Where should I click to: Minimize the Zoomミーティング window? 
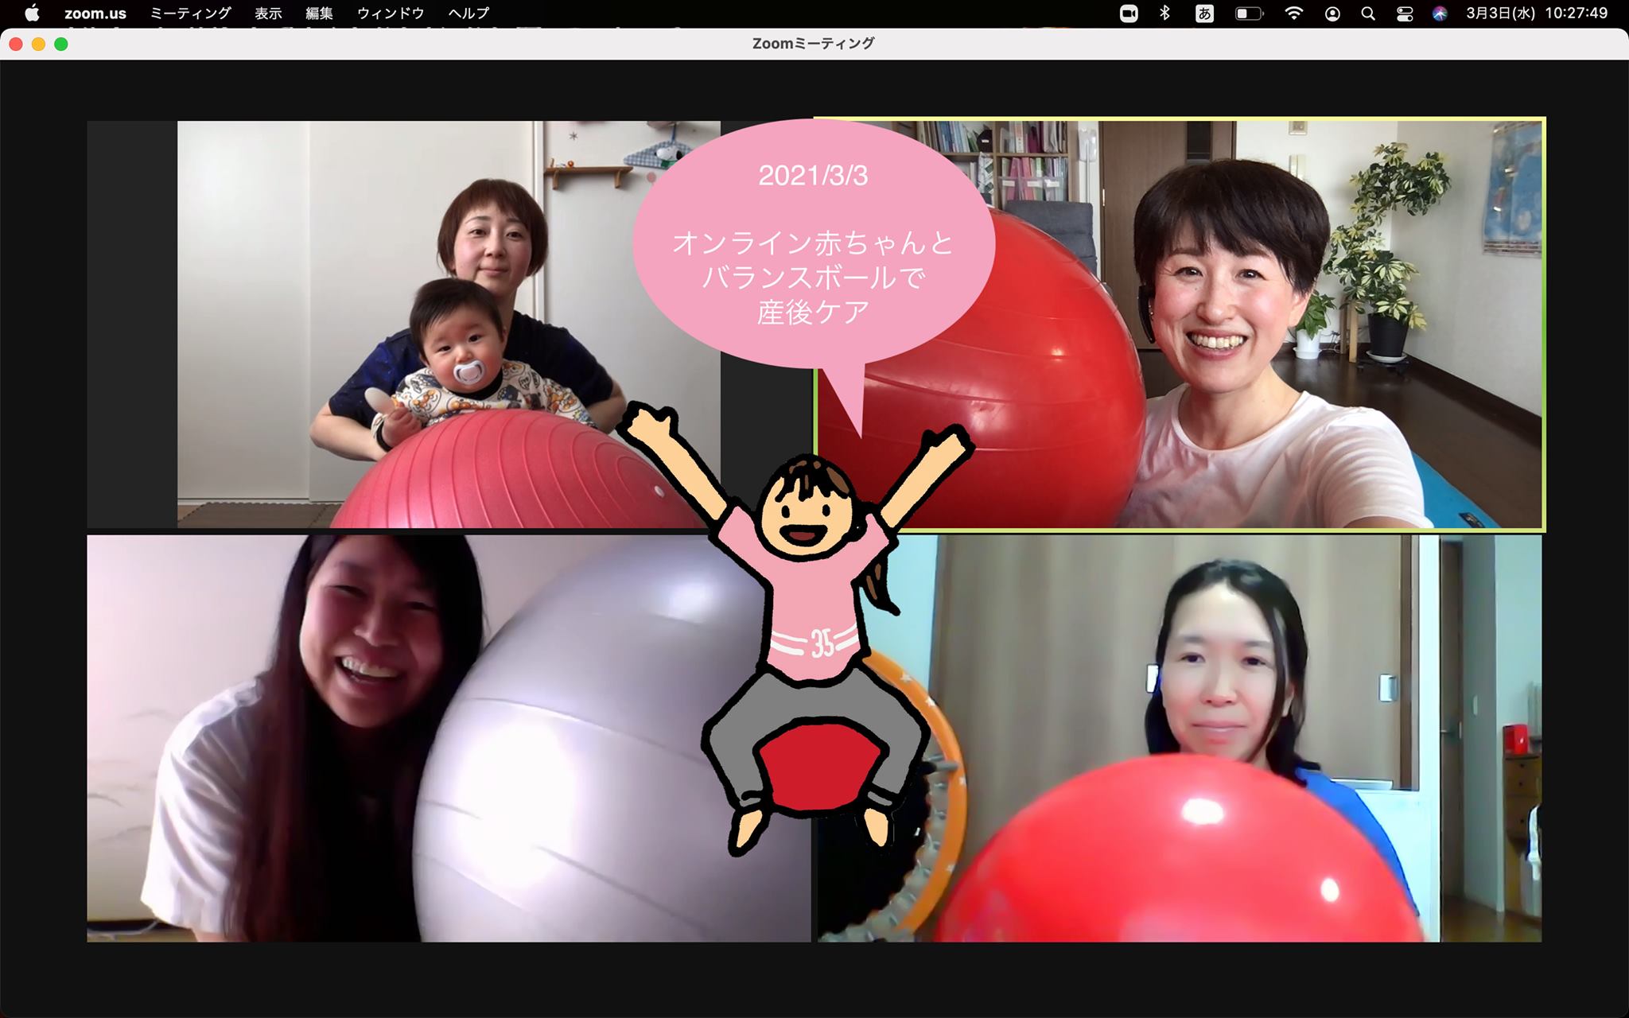click(38, 45)
